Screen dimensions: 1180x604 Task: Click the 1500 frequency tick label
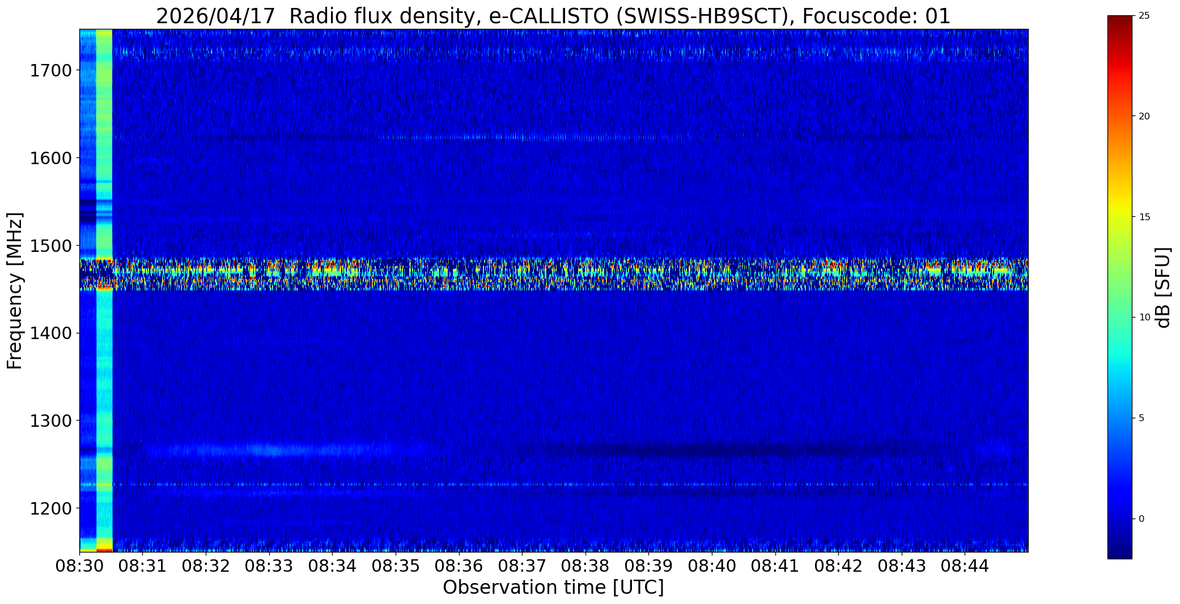pyautogui.click(x=50, y=246)
